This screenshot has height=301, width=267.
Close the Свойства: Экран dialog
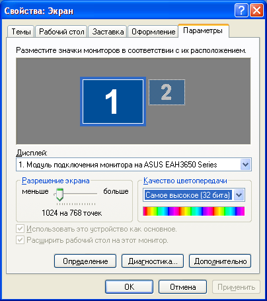[x=256, y=11]
